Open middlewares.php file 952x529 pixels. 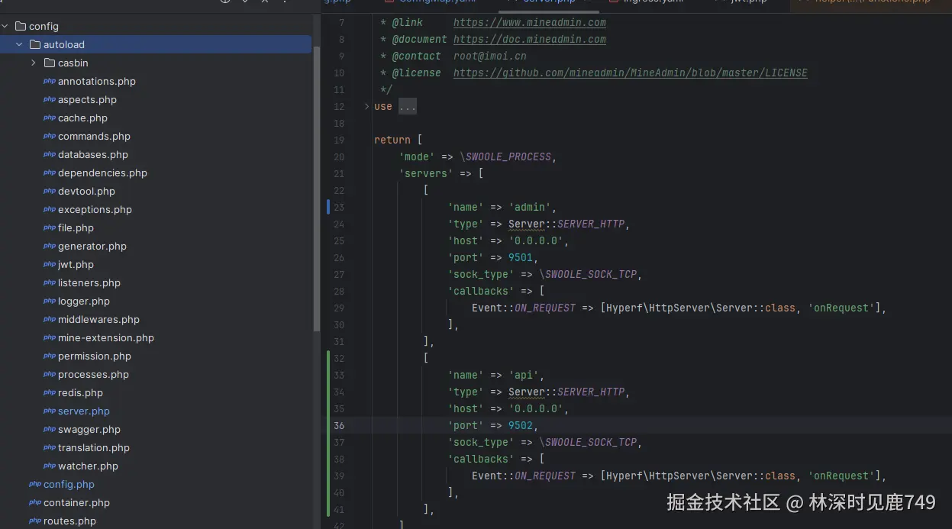coord(98,319)
